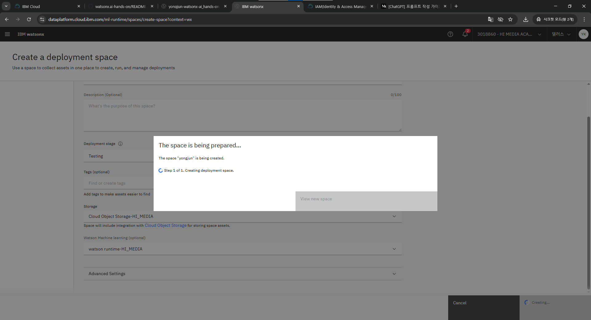591x320 pixels.
Task: Open the Google Translate page icon
Action: 491,19
